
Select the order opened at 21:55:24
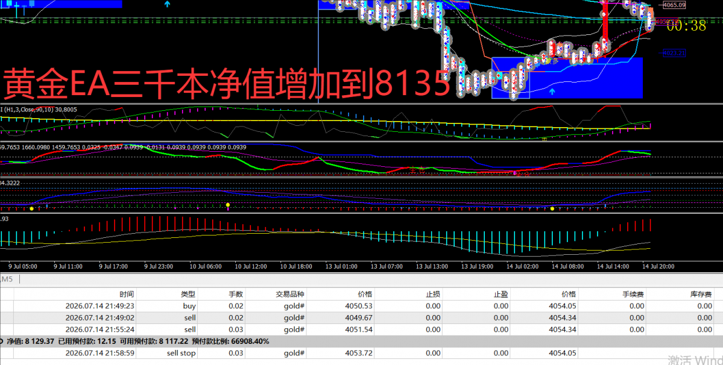click(x=362, y=329)
